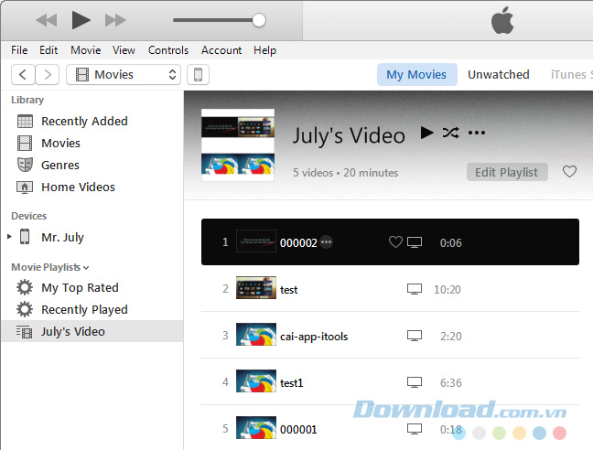Expand the Mr. July device triangle

tap(9, 237)
